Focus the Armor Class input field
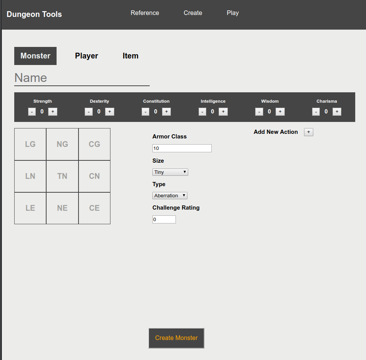 point(182,148)
